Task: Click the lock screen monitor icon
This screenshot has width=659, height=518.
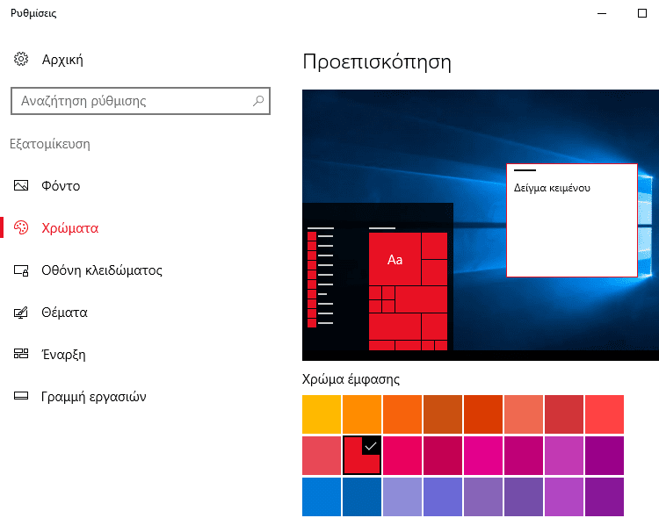Action: click(x=21, y=270)
